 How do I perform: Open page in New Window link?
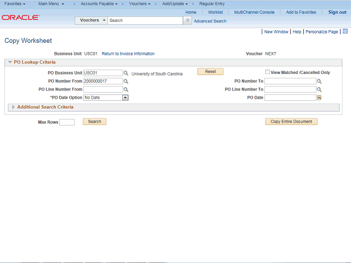coord(276,32)
